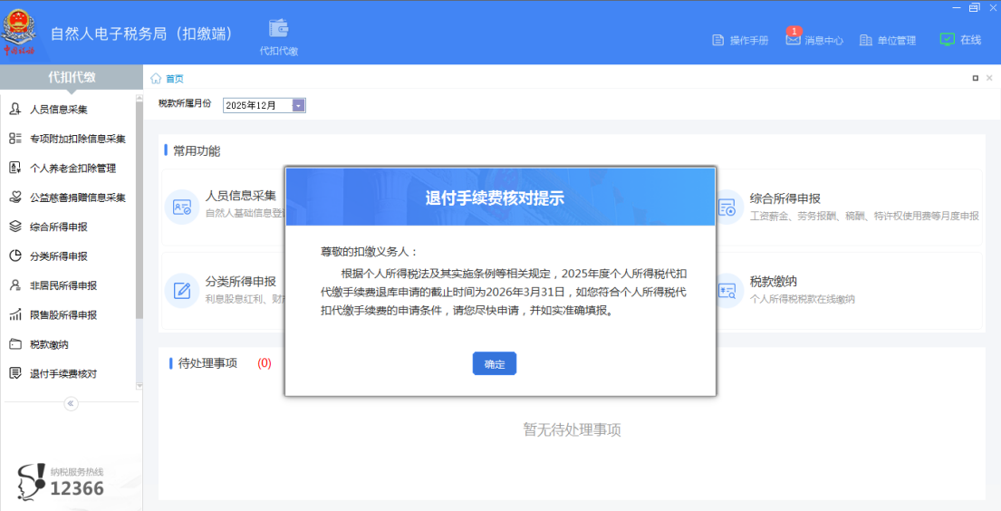This screenshot has width=1001, height=511.
Task: Open 税款缴纳 card title in 常用功能
Action: 773,282
